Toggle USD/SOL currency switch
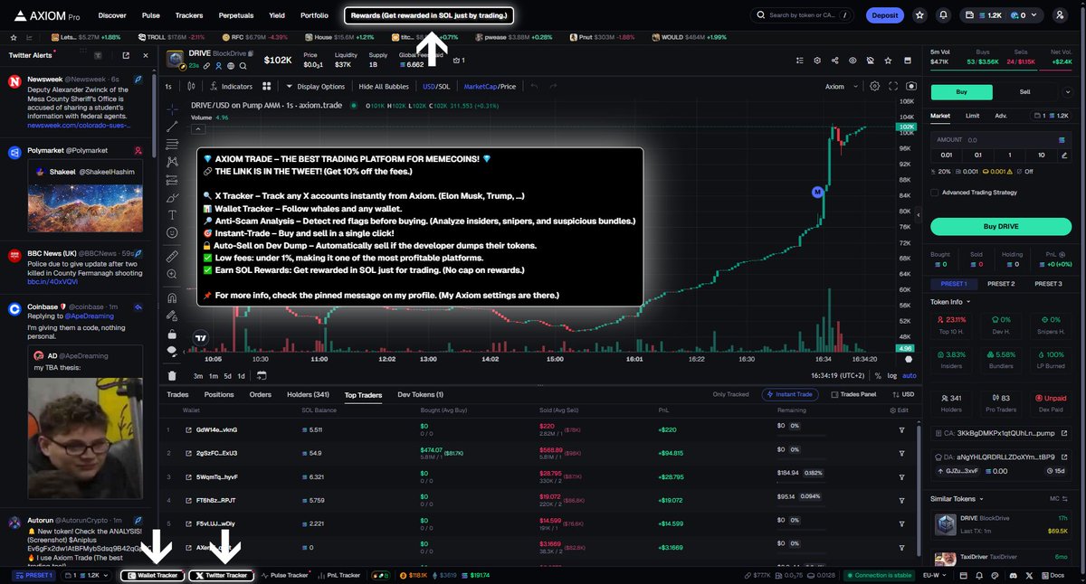This screenshot has width=1086, height=584. click(436, 87)
